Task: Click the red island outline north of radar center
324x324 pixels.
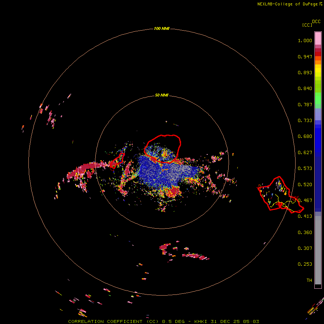Action: 163,149
